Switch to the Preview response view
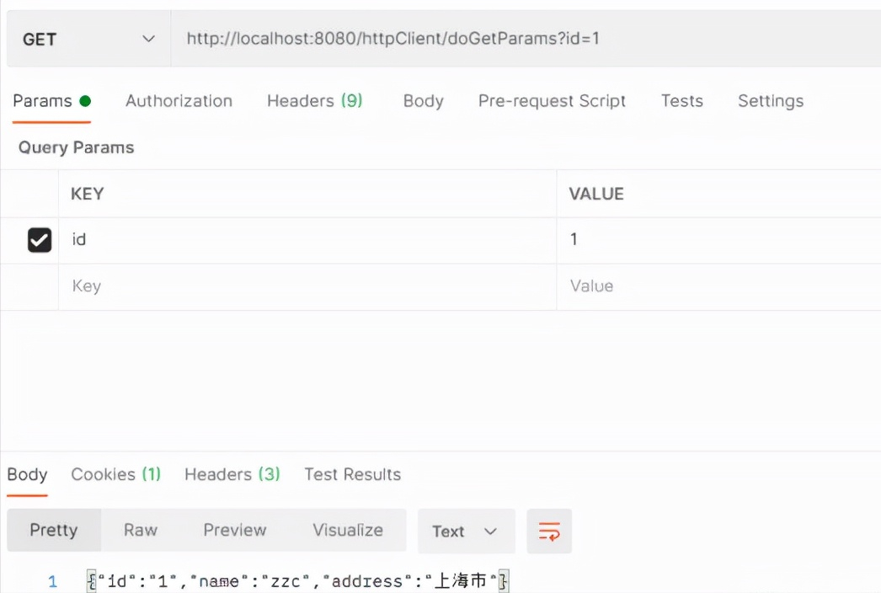This screenshot has width=881, height=593. click(234, 530)
